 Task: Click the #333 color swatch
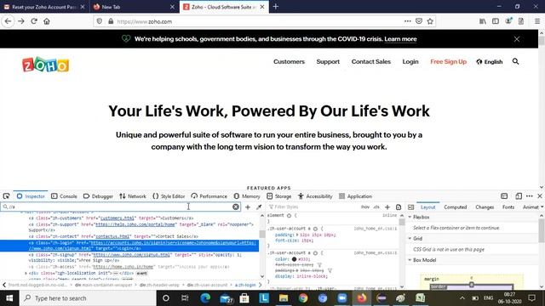(294, 259)
